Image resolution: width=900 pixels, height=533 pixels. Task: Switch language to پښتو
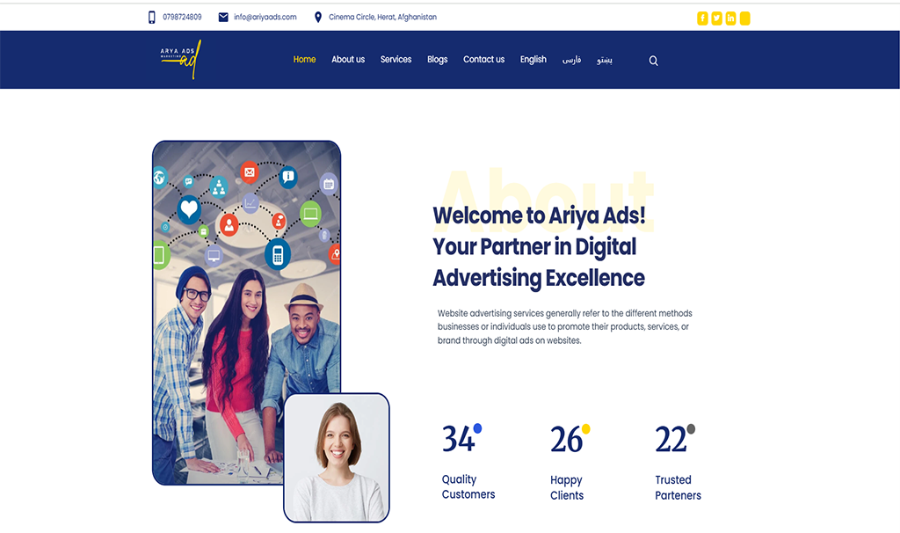(605, 60)
